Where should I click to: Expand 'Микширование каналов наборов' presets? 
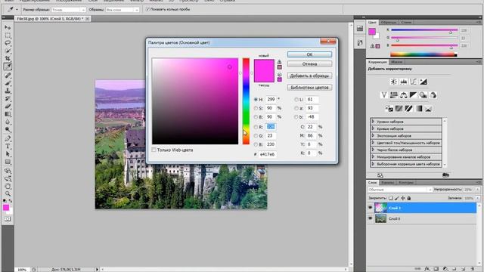[x=373, y=157]
